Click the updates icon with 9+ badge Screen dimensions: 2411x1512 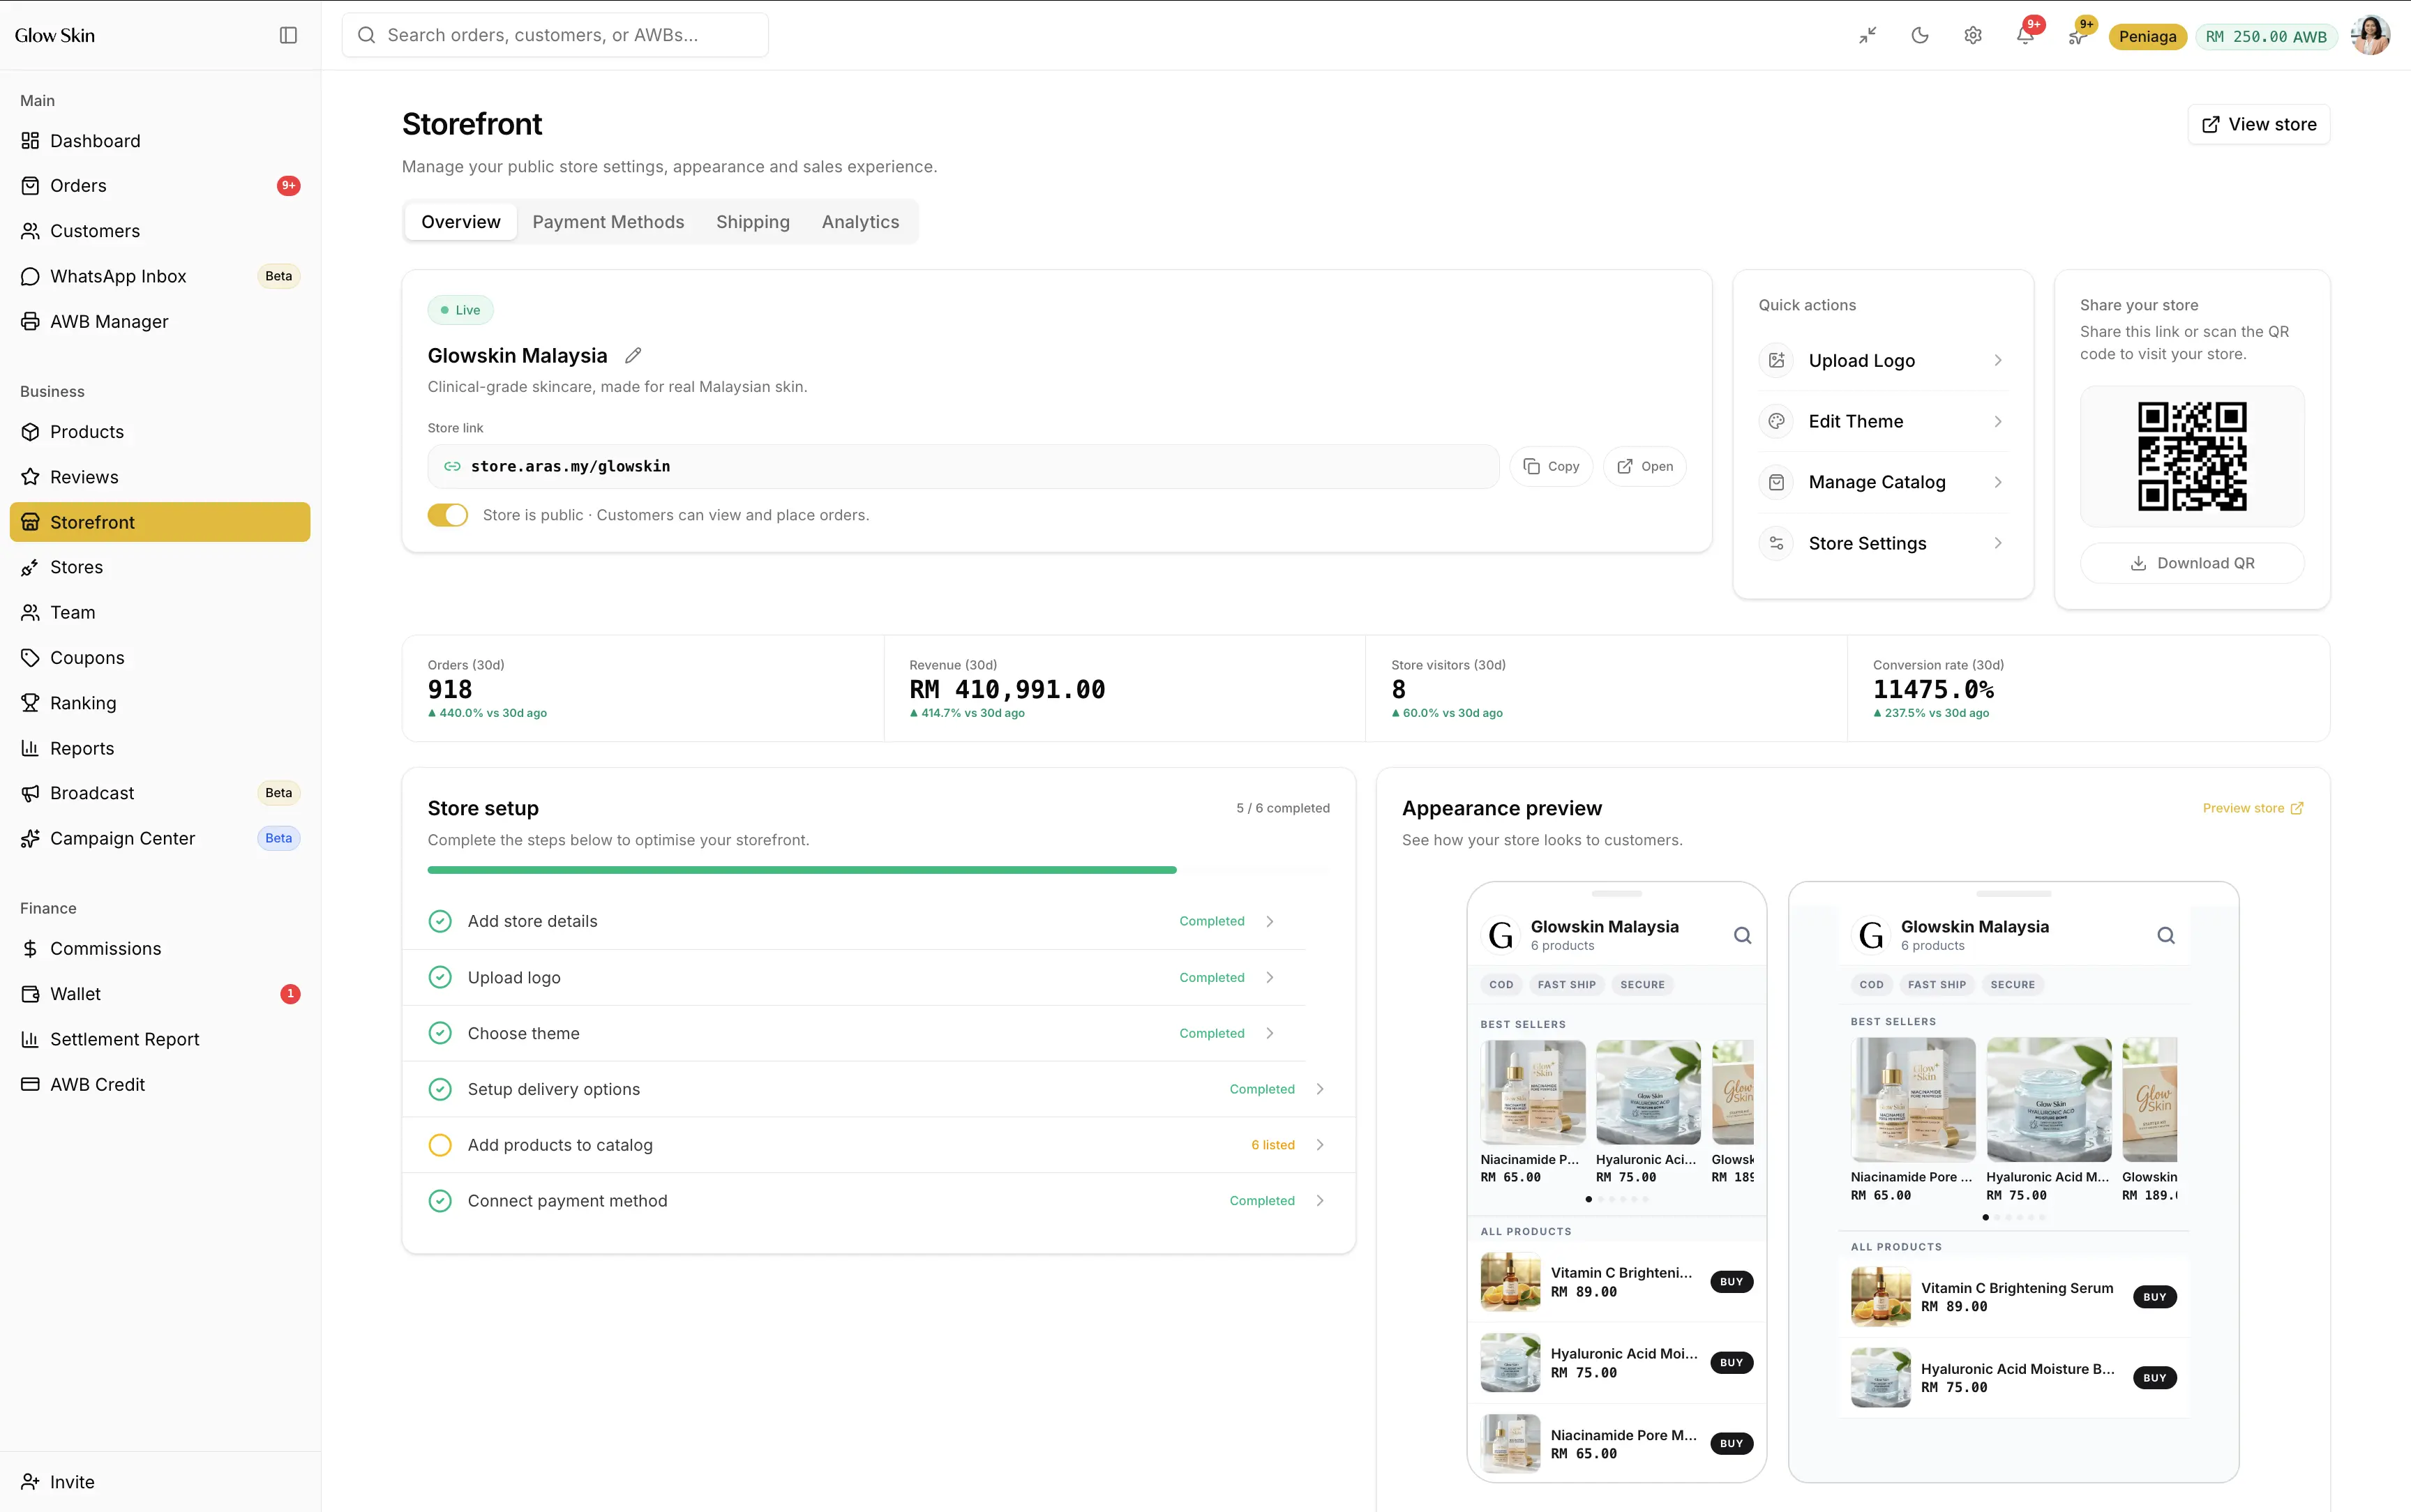tap(2077, 35)
